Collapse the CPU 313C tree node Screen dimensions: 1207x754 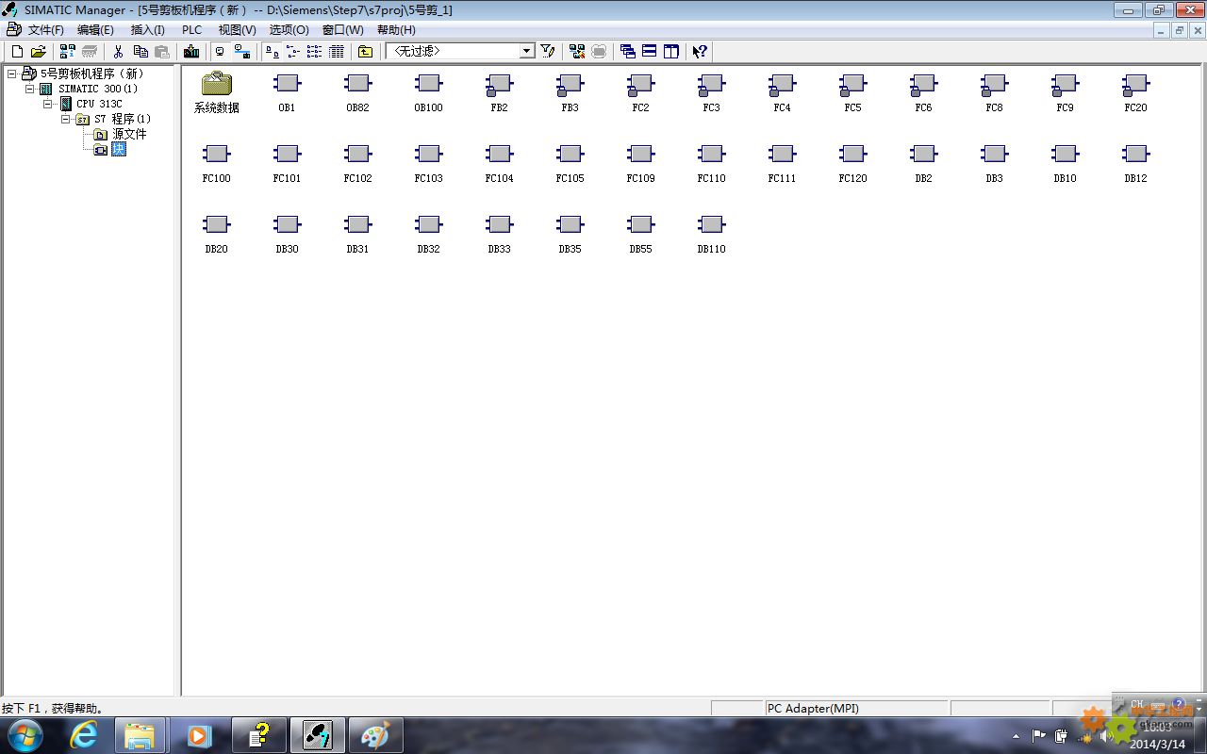tap(47, 104)
